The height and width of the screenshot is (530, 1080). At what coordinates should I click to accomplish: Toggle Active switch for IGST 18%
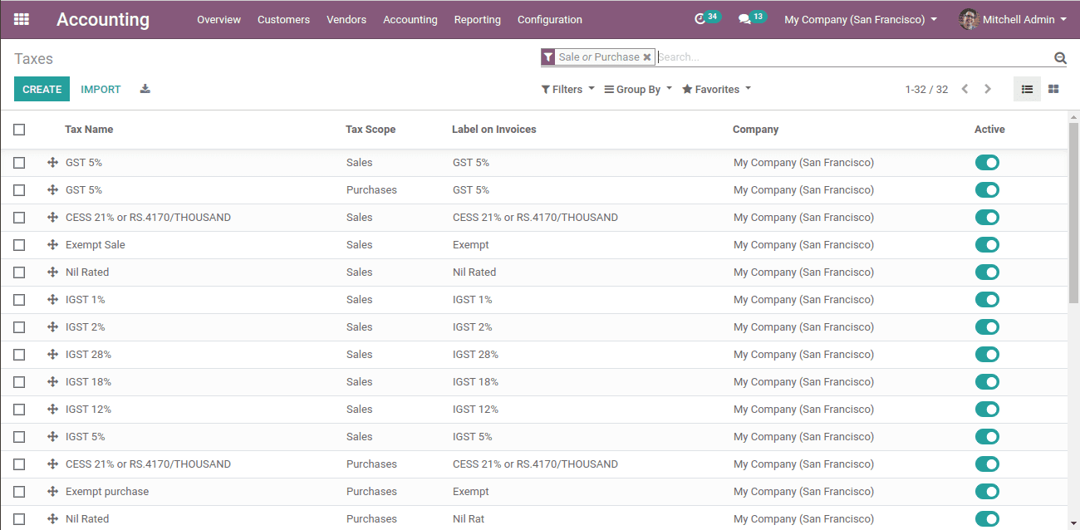click(x=987, y=382)
